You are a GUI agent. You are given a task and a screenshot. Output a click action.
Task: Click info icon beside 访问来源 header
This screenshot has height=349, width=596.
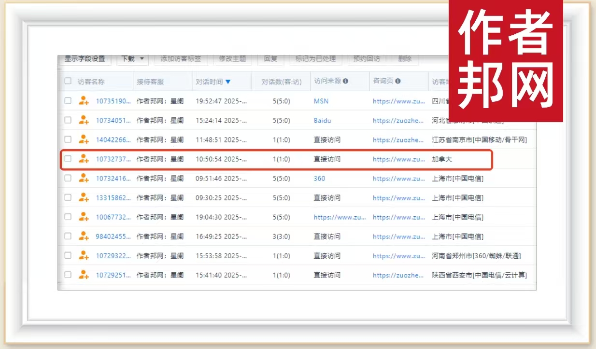point(345,82)
